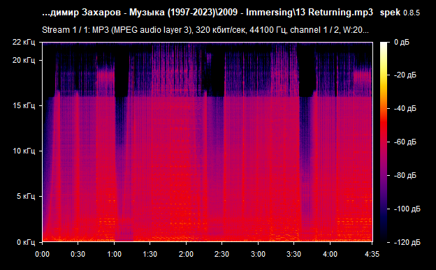Viewport: 436px width, 270px height.
Task: Click the 3:30 time axis marker
Action: click(294, 254)
